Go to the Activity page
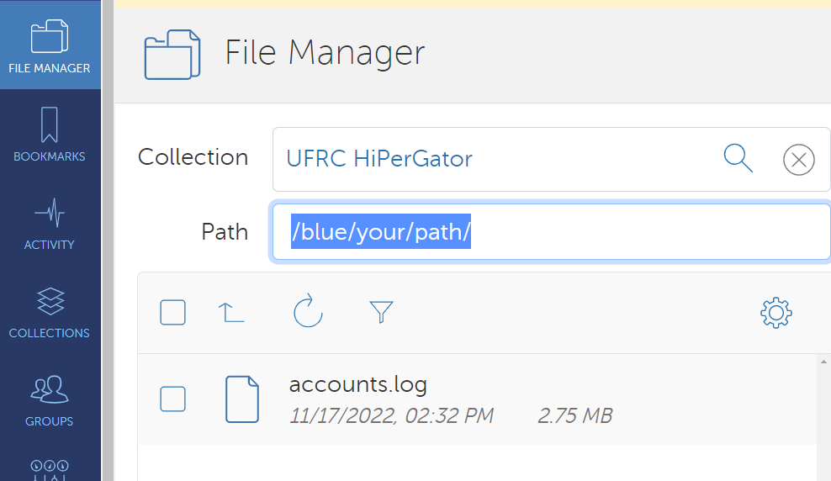The width and height of the screenshot is (831, 481). tap(50, 222)
